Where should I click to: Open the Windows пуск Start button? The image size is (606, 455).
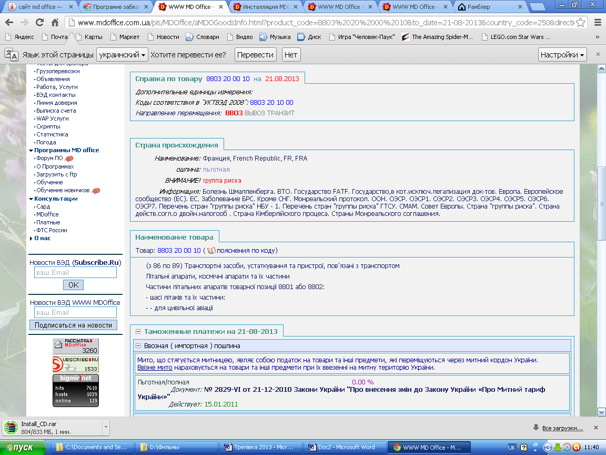pyautogui.click(x=23, y=447)
